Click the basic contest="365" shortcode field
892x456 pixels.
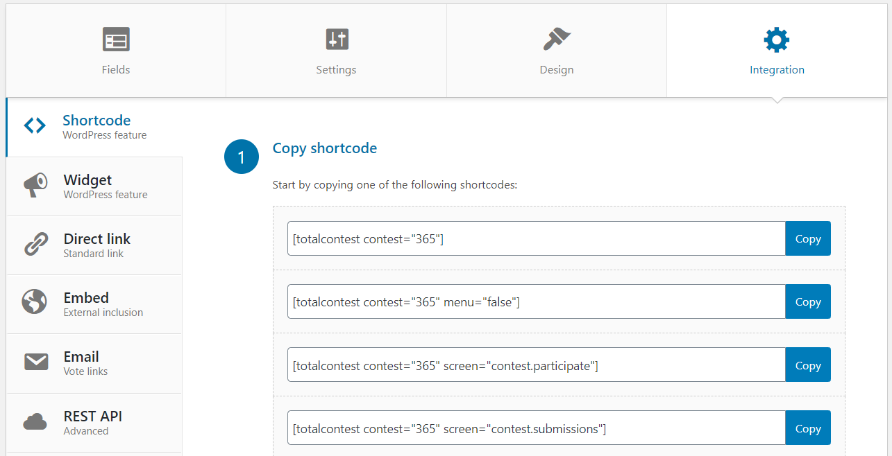pos(536,239)
